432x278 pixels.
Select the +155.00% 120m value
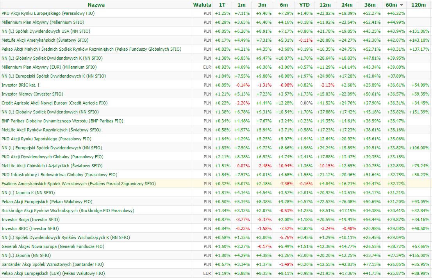pyautogui.click(x=419, y=255)
